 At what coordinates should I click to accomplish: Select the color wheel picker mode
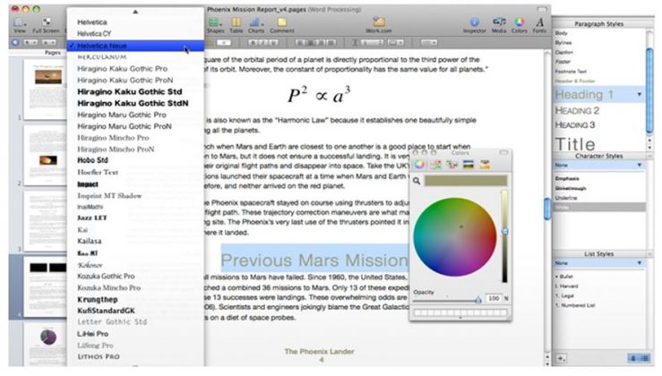click(x=420, y=164)
